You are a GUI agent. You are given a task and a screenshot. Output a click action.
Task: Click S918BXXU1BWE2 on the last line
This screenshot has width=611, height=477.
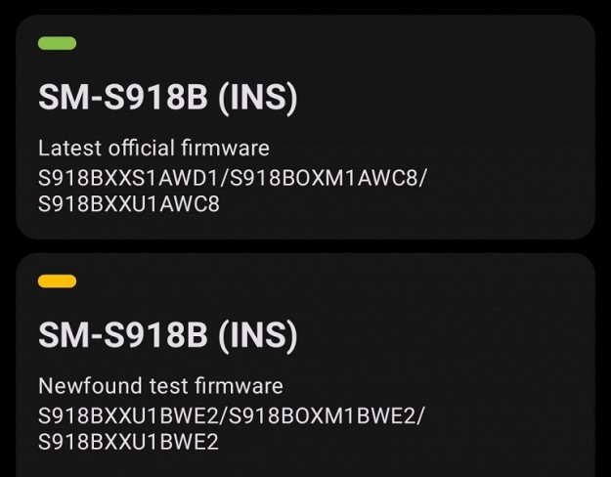click(129, 442)
